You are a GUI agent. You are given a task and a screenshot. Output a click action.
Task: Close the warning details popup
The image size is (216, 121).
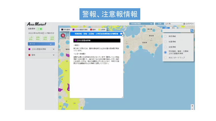[x=121, y=34]
